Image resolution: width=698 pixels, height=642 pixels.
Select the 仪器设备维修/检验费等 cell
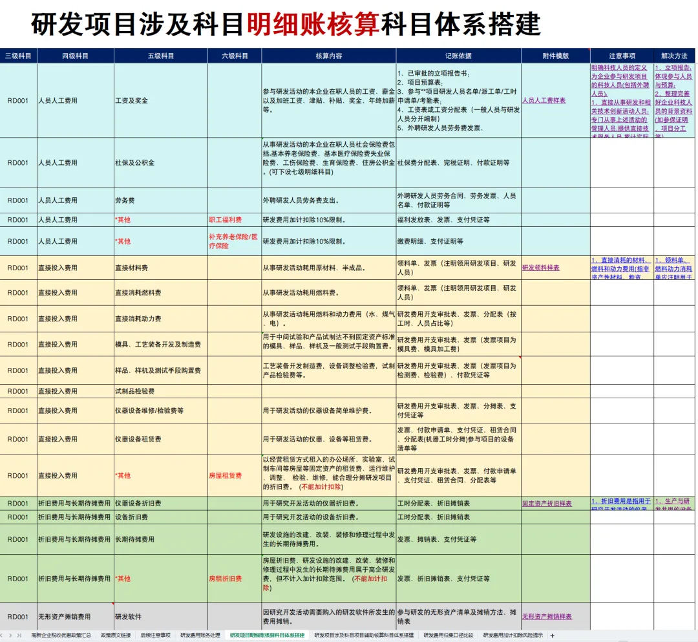(x=161, y=411)
